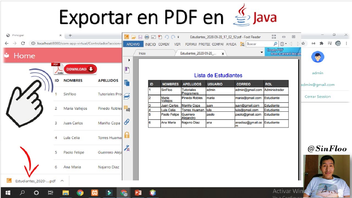Open File Explorer from the taskbar
The height and width of the screenshot is (198, 352).
coord(65,193)
